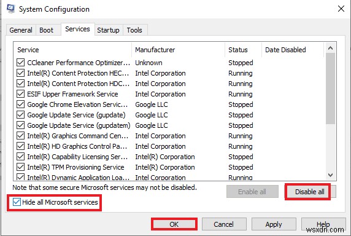Click 'Stopped' status of CCleaner service
This screenshot has width=351, height=236.
tap(241, 63)
